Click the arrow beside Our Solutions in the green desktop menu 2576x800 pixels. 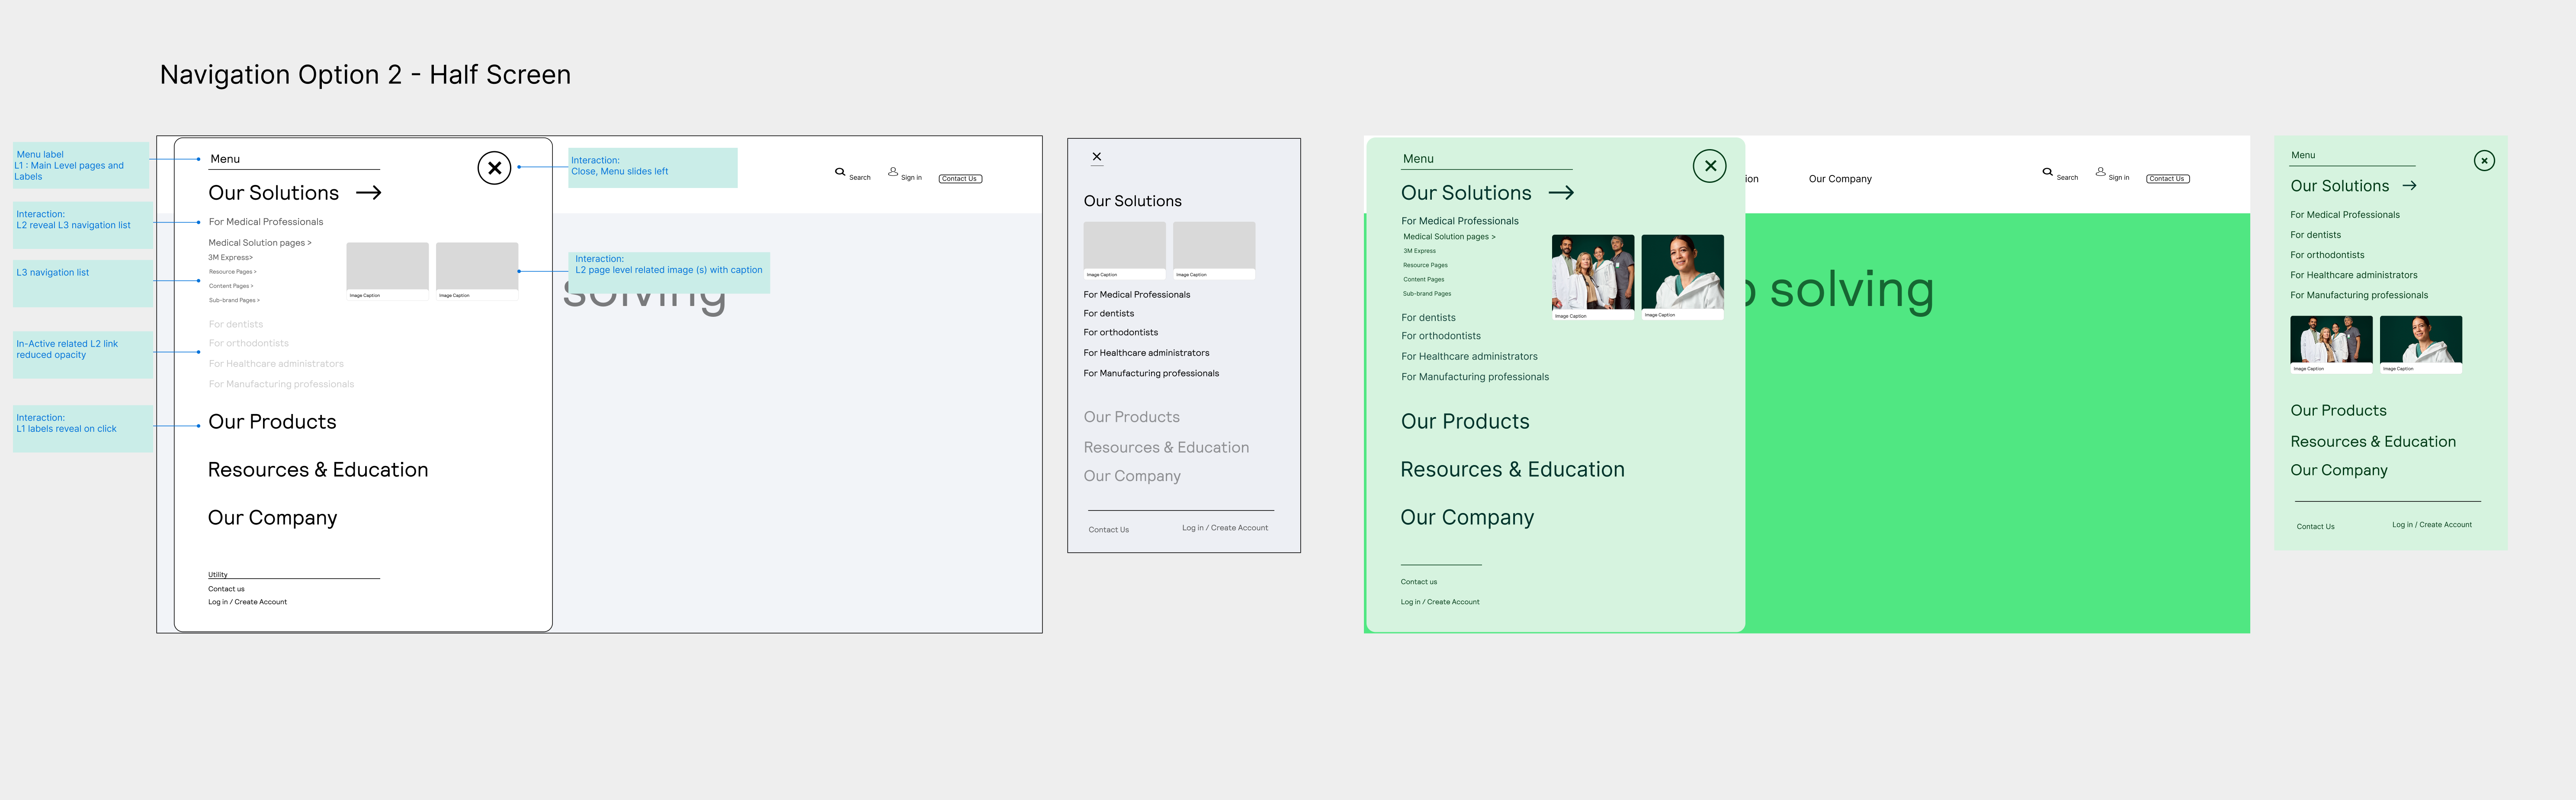click(x=1561, y=193)
